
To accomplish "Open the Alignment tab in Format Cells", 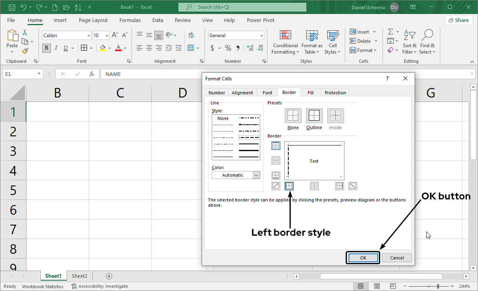I will click(x=242, y=92).
